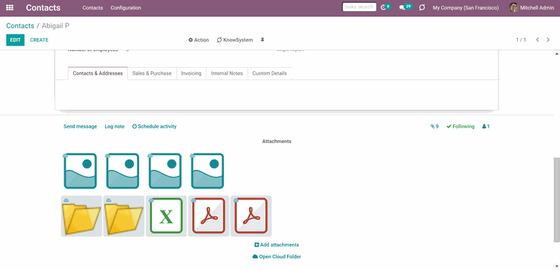Image resolution: width=560 pixels, height=270 pixels.
Task: Click the CREATE button
Action: tap(39, 40)
